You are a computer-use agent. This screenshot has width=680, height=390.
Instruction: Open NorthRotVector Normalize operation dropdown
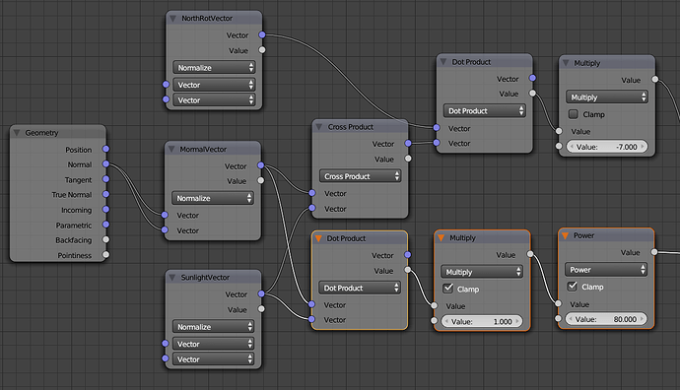pos(214,68)
